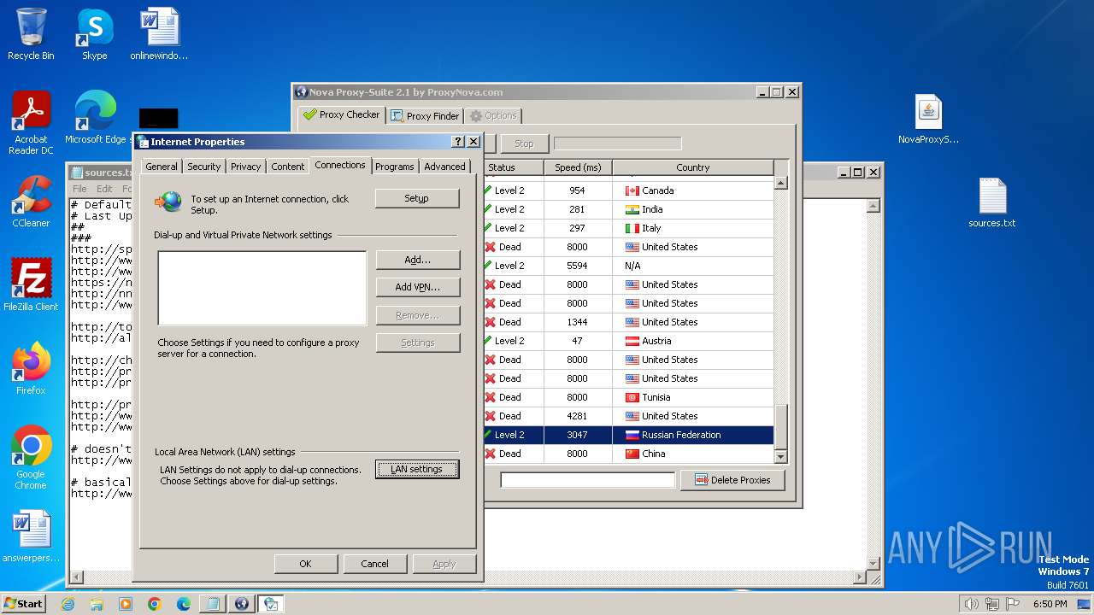Click the volume speaker tray icon
Image resolution: width=1094 pixels, height=615 pixels.
[971, 604]
